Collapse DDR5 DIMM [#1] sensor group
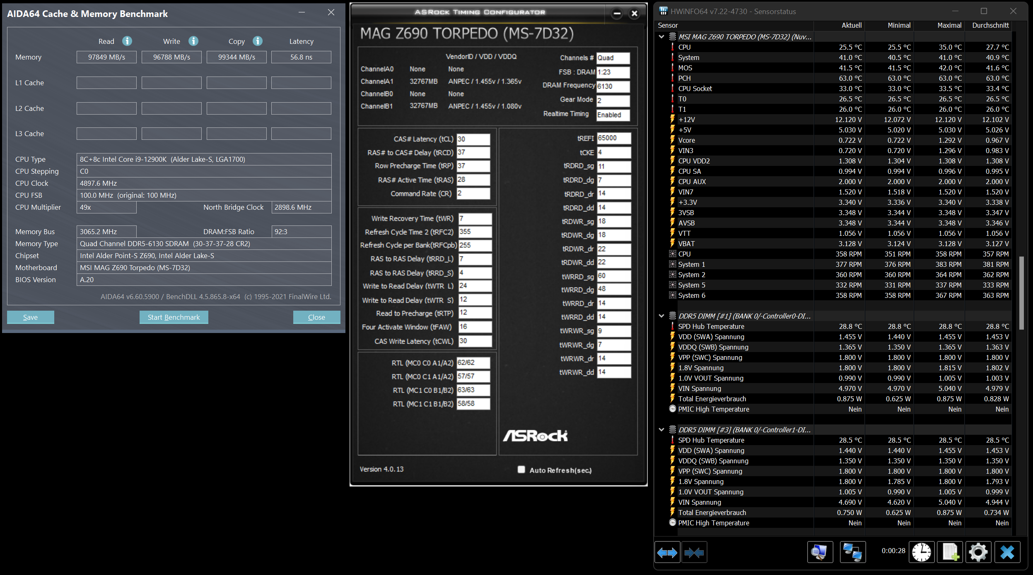Screen dimensions: 1033x575 point(661,316)
